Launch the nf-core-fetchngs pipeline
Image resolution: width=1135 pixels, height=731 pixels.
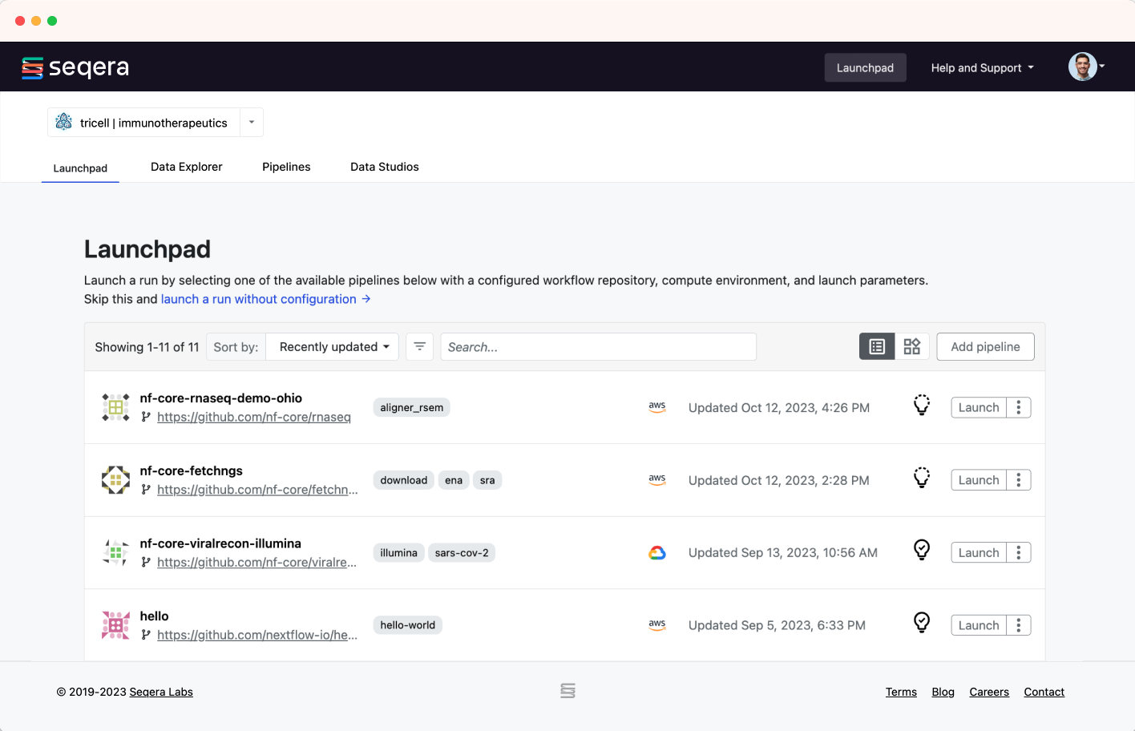click(979, 480)
